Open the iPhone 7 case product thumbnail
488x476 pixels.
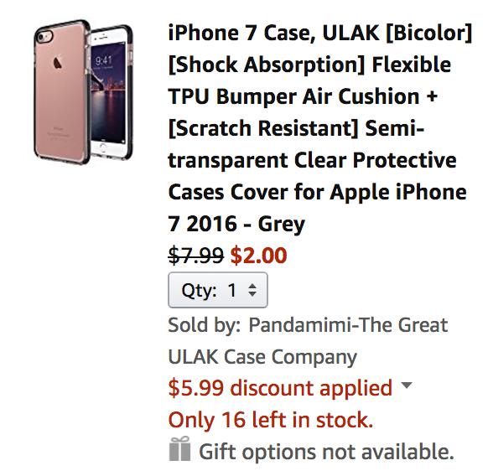[83, 92]
